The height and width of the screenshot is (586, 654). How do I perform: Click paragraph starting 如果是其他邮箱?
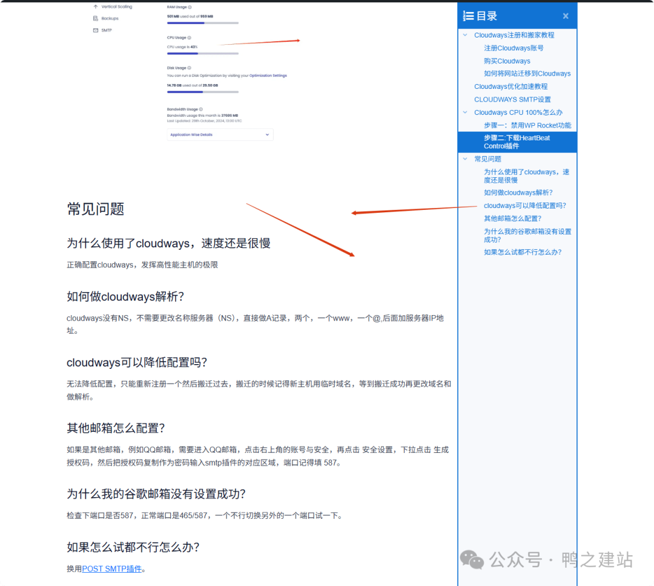(x=258, y=456)
